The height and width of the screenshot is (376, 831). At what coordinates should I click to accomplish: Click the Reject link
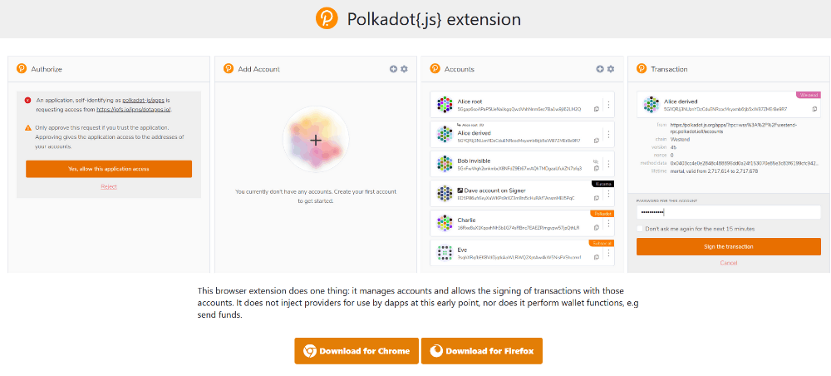pyautogui.click(x=109, y=186)
